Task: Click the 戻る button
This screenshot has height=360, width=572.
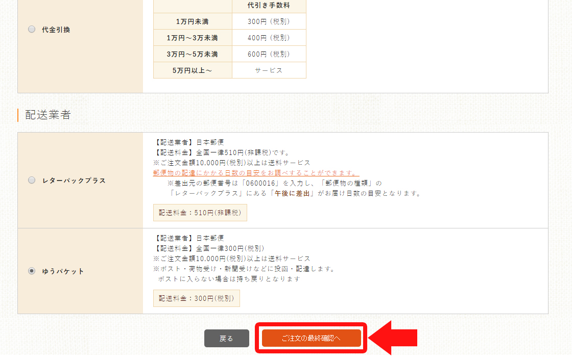Action: click(x=227, y=338)
